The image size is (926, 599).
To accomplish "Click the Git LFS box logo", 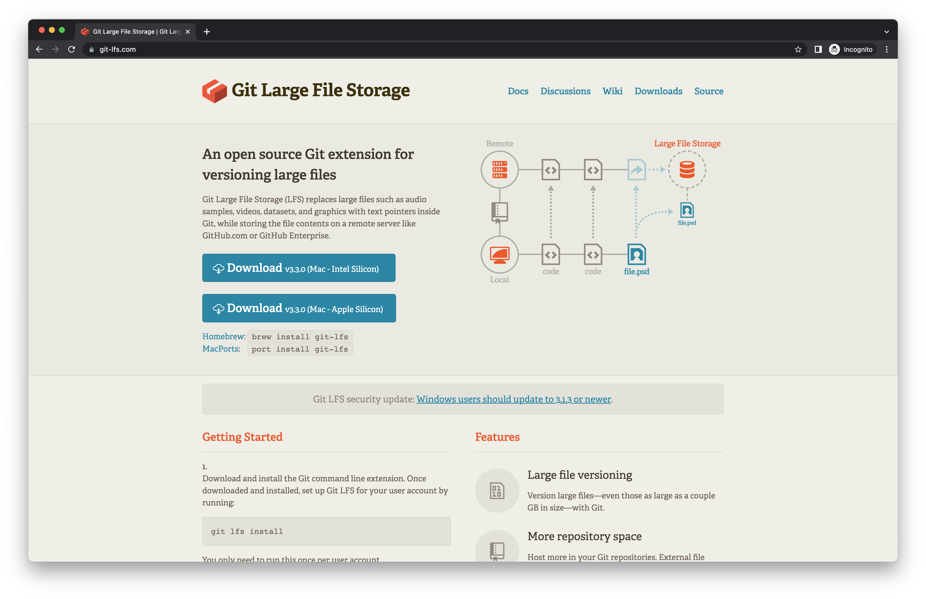I will click(214, 91).
